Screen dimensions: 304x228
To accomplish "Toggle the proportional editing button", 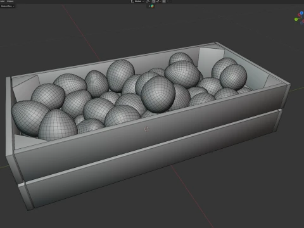I will click(164, 1).
